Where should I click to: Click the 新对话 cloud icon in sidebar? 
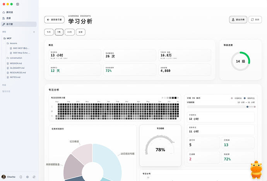point(4,12)
